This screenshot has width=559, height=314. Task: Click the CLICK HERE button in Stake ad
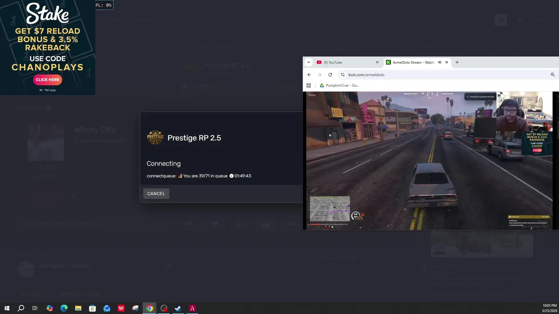tap(48, 80)
